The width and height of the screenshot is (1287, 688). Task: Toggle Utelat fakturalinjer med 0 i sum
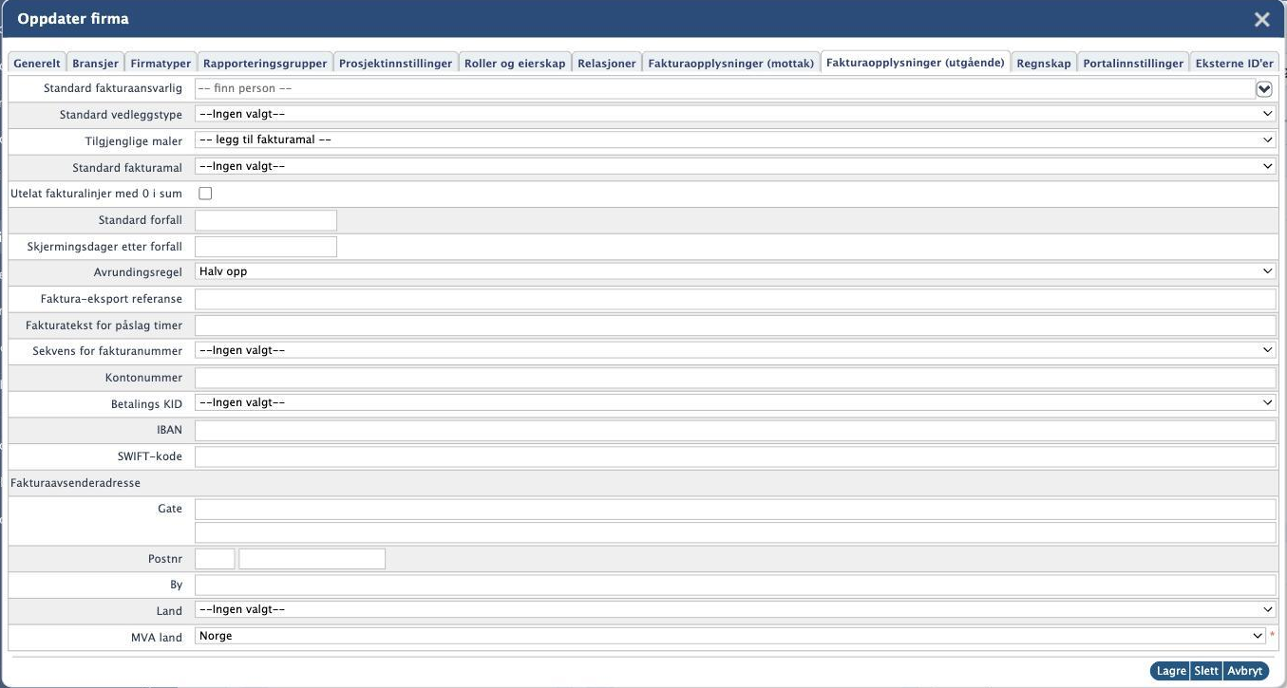205,194
